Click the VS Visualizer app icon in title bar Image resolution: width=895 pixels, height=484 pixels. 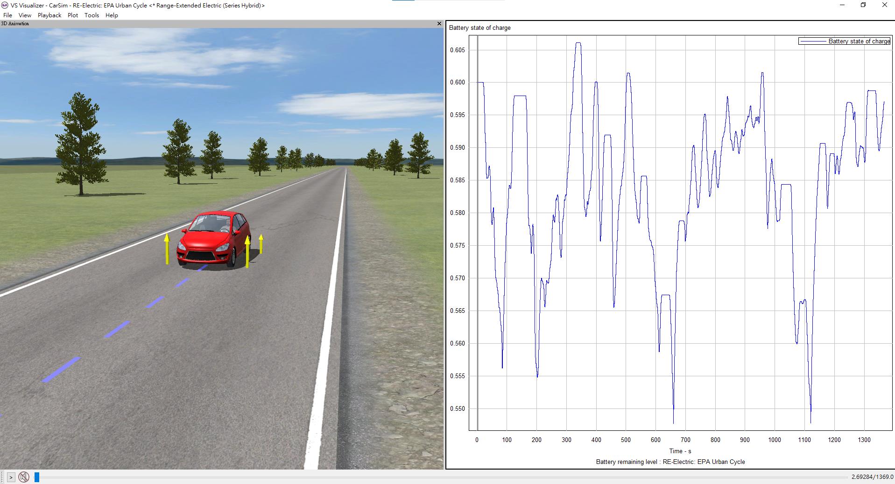click(5, 5)
